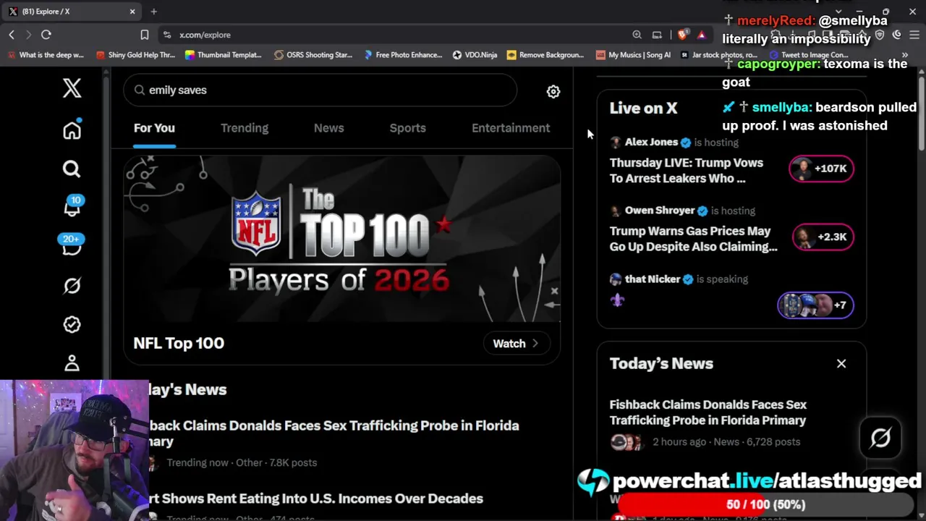Open the Fishback Claims trending story in main feed
926x521 pixels.
tap(334, 433)
